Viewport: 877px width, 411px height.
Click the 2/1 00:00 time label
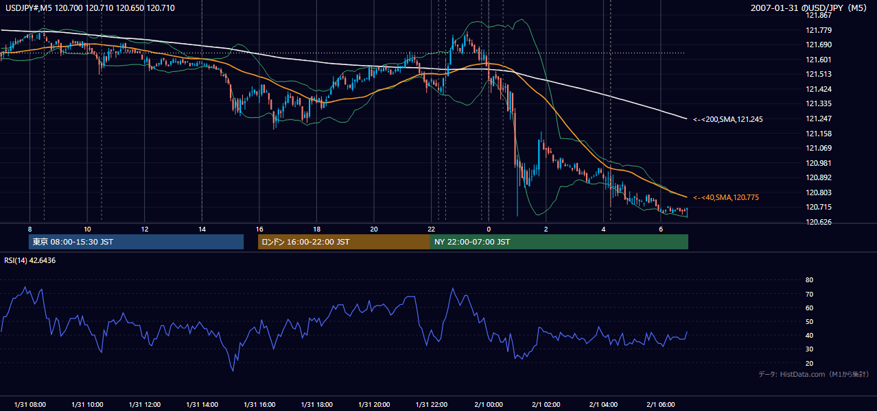[x=489, y=405]
